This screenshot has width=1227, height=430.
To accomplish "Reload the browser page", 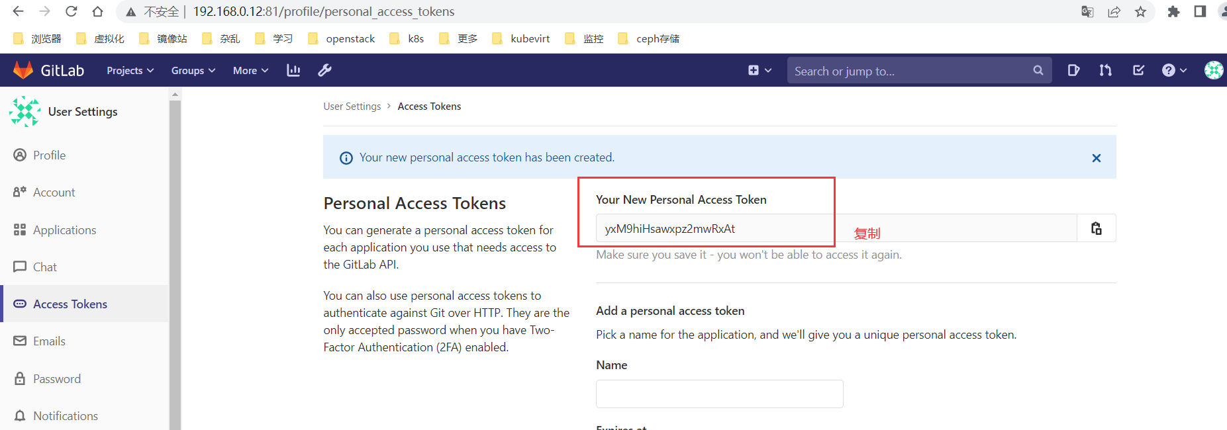I will [72, 12].
